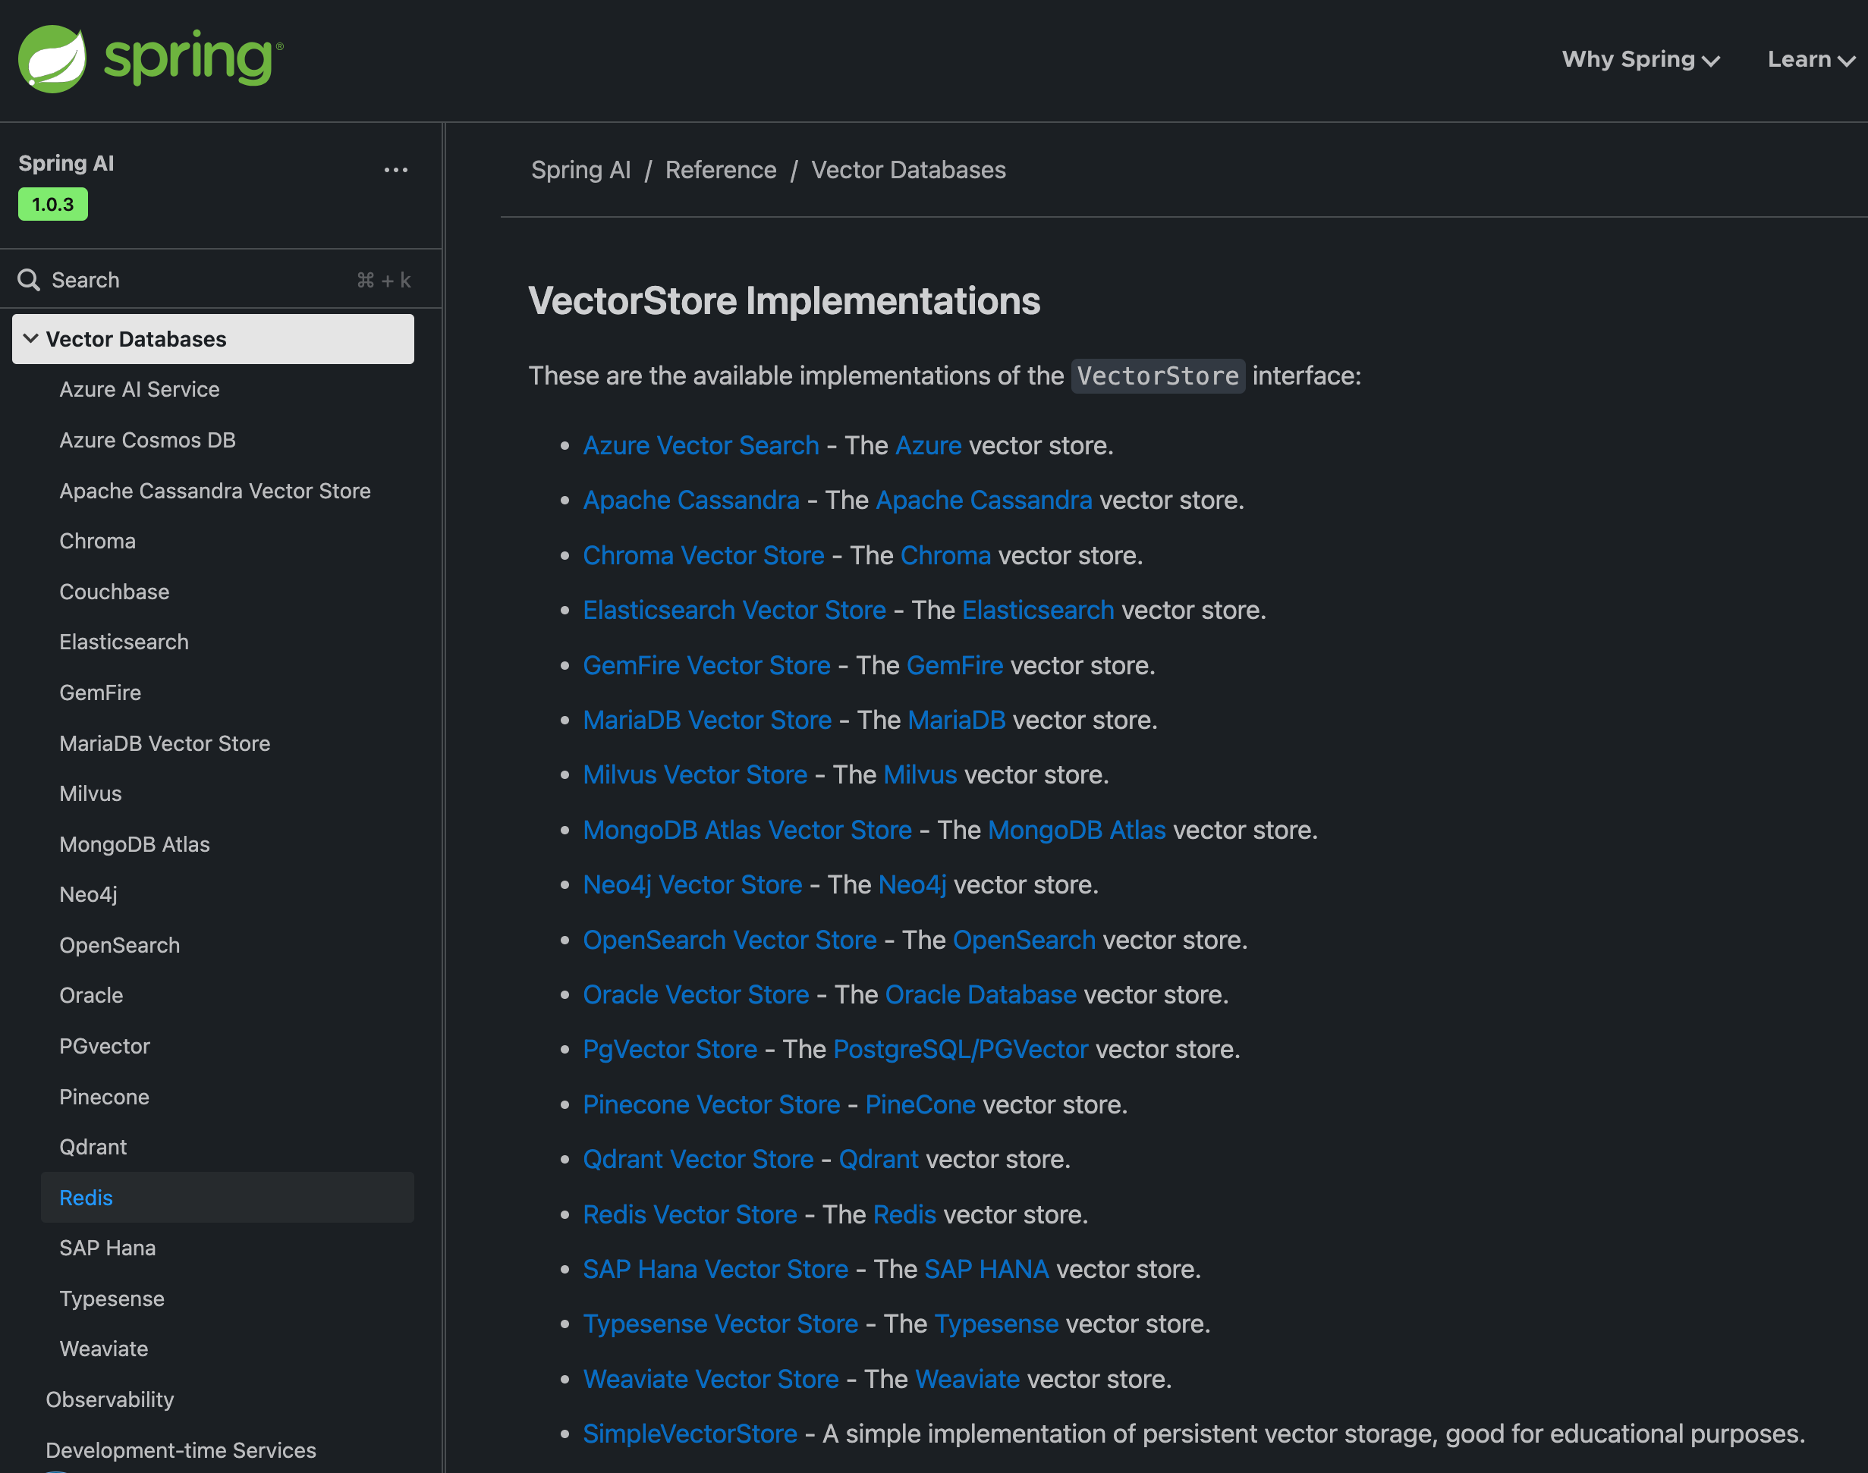Click the Spring AI breadcrumb
1868x1473 pixels.
[x=580, y=170]
